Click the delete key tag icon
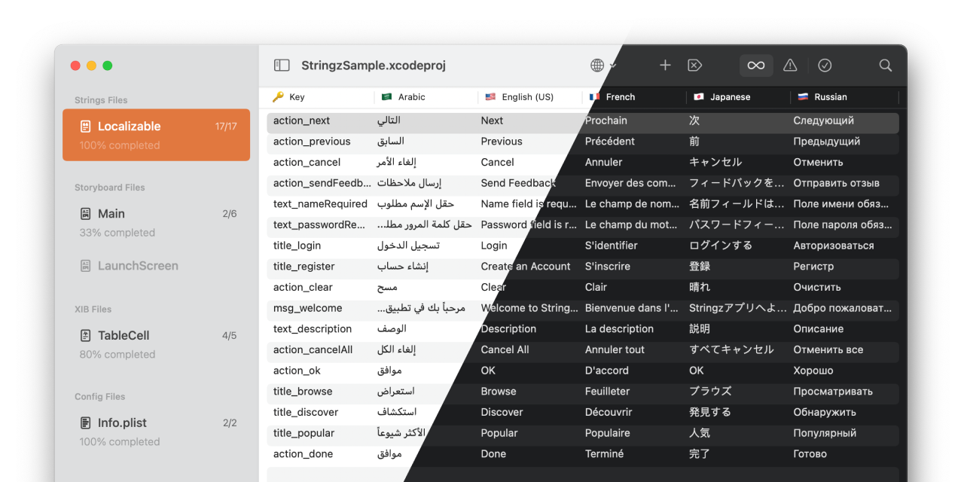This screenshot has height=482, width=964. pos(695,66)
